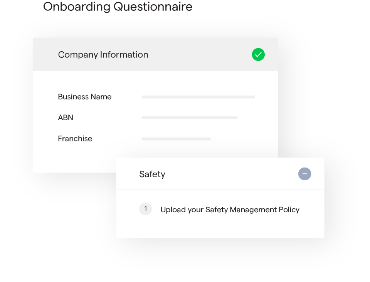Click the blank area below the Franchise label
The image size is (370, 282).
click(73, 159)
